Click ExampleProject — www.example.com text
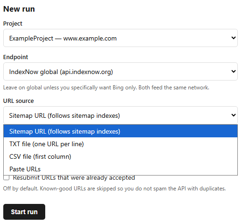Viewport: 242px width, 223px height. (x=63, y=38)
